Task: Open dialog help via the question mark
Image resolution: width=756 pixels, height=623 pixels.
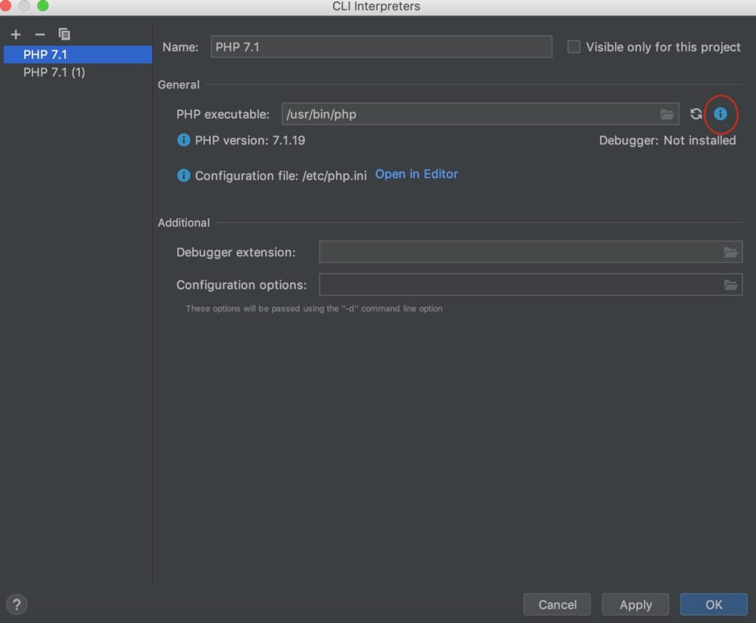Action: [16, 604]
